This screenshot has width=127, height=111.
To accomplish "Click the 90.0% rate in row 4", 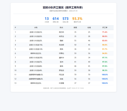I will coord(105,45).
